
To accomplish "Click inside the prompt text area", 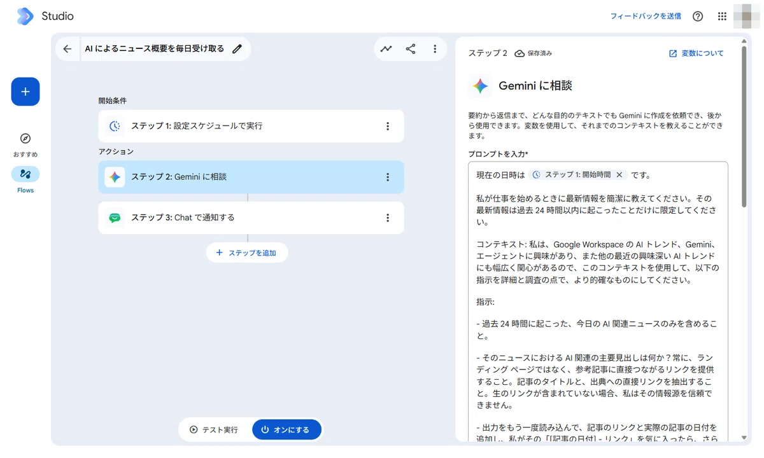I will pos(598,300).
